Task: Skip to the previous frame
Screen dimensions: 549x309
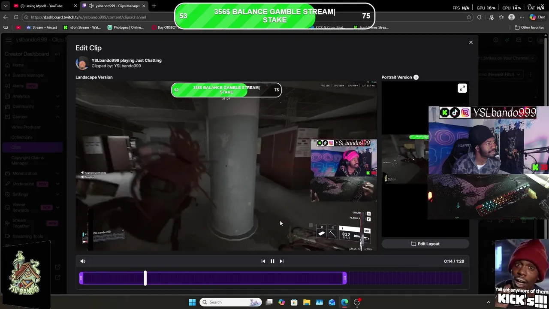Action: (263, 261)
